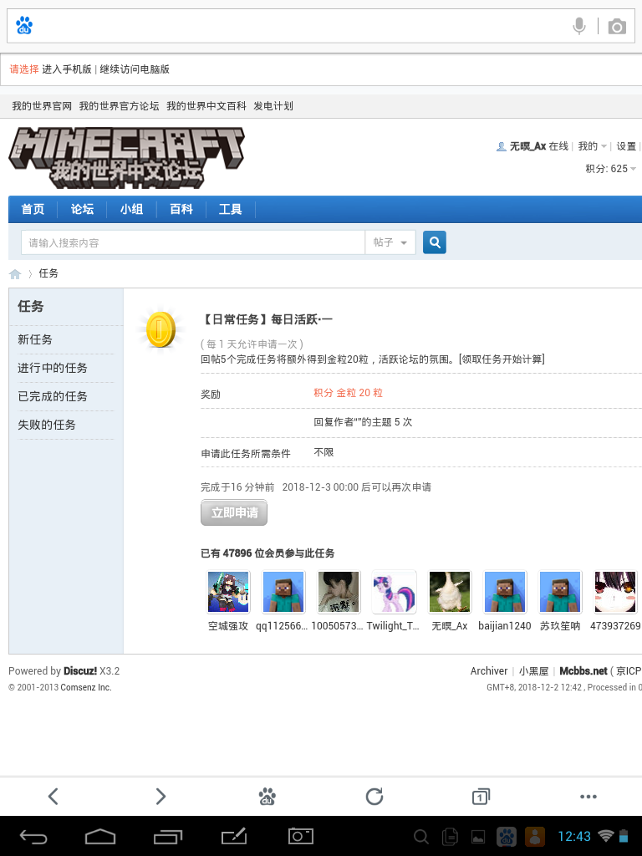Open baijian1240 member avatar
Viewport: 642px width, 856px height.
point(505,592)
